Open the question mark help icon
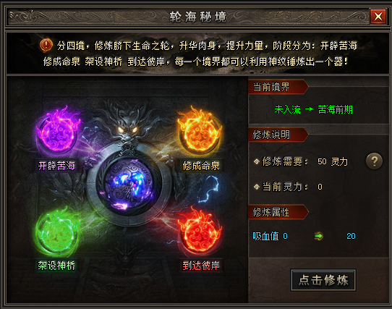Screen dimensions: 392x309 374,161
